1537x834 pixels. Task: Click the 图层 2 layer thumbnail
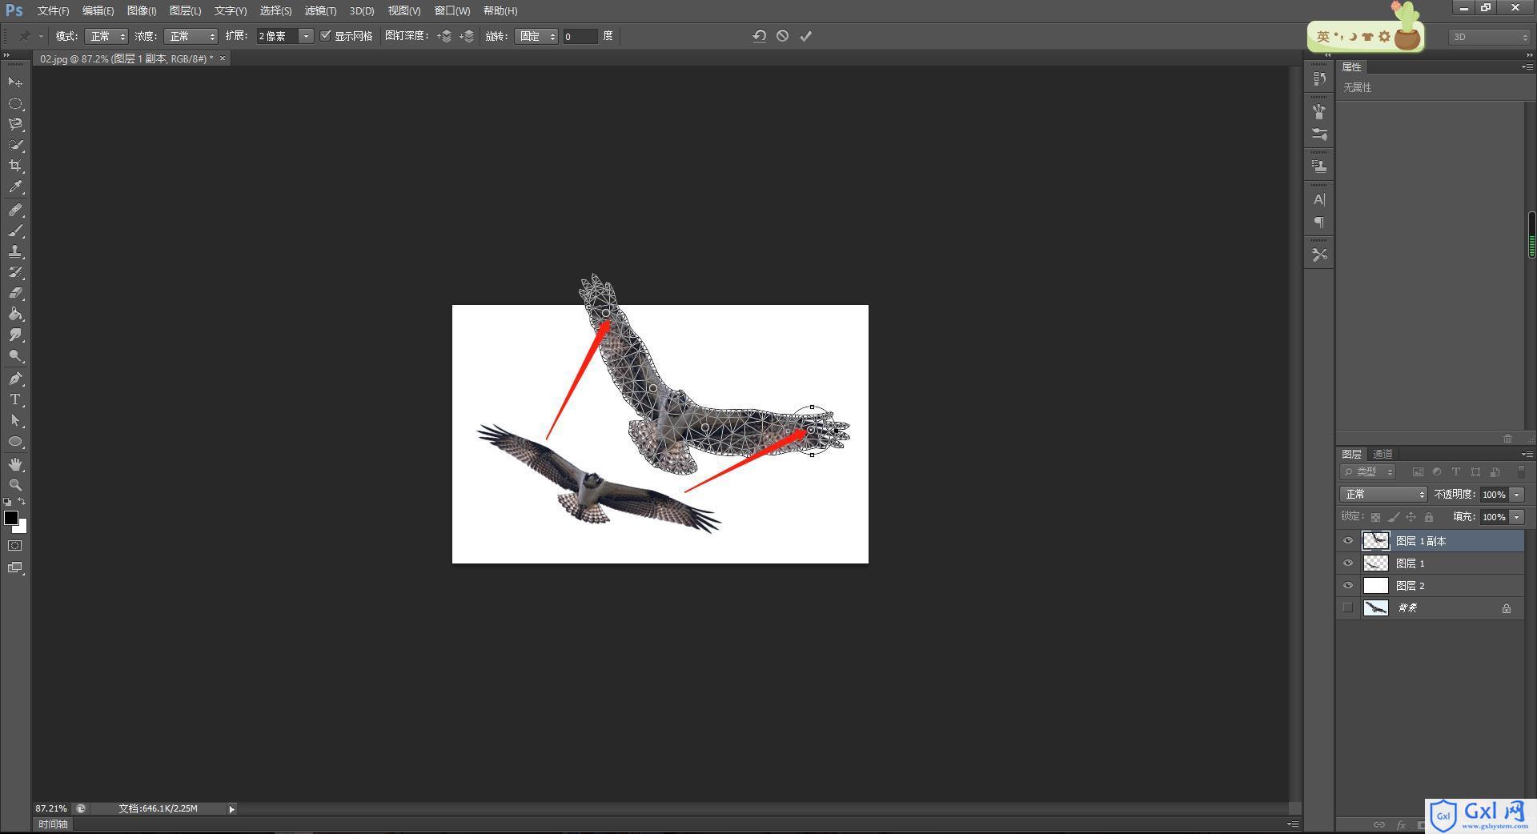pyautogui.click(x=1375, y=586)
